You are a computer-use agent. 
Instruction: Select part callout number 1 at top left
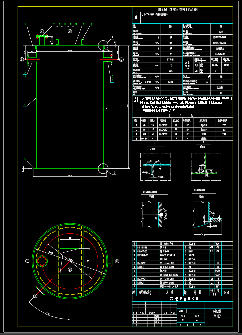point(25,24)
